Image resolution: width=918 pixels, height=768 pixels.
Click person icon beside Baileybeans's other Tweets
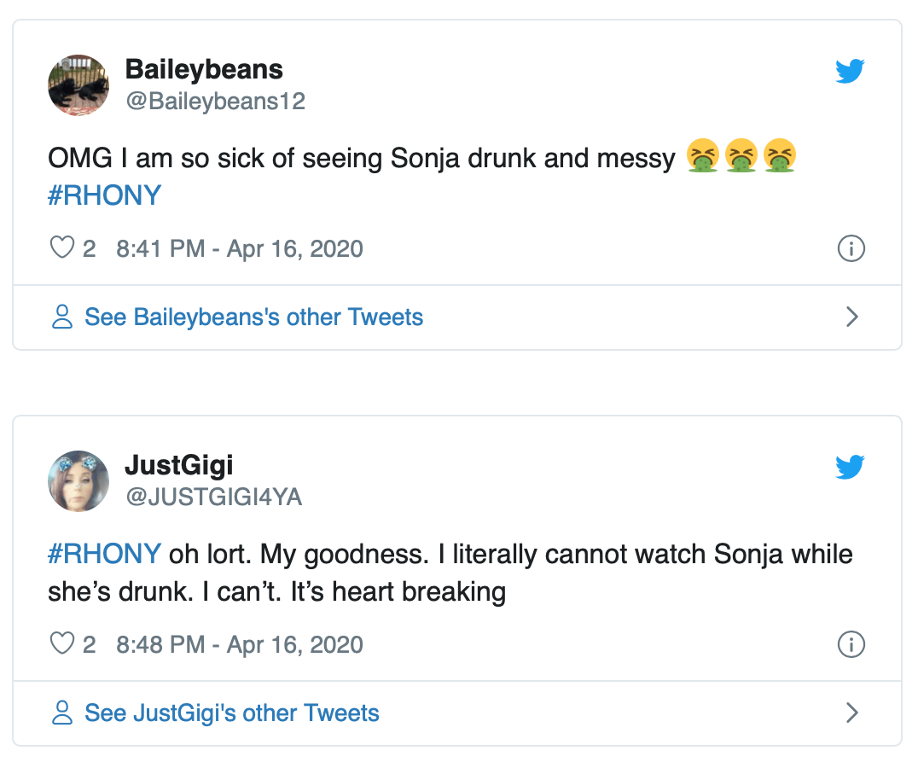click(x=62, y=317)
